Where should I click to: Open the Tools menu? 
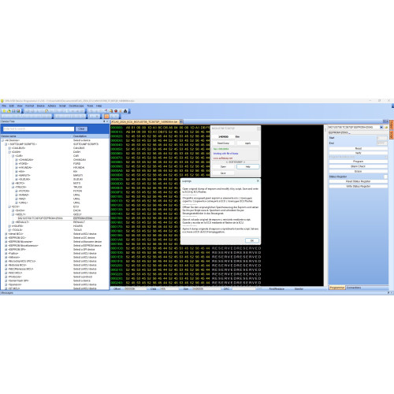coord(90,106)
